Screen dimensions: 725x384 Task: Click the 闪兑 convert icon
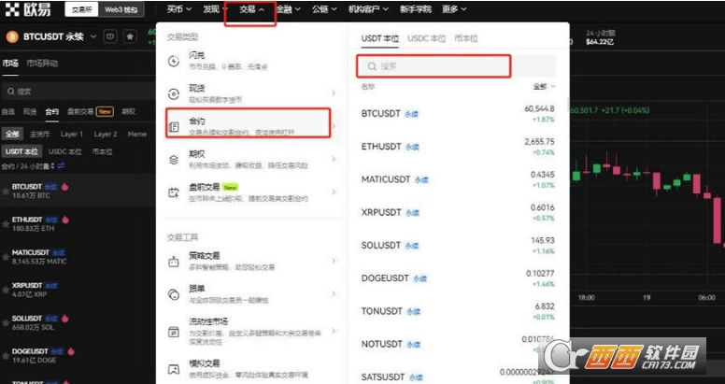[174, 61]
